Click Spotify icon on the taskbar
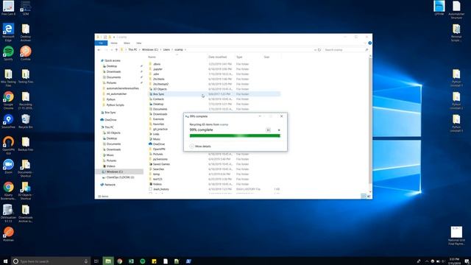 pos(142,261)
